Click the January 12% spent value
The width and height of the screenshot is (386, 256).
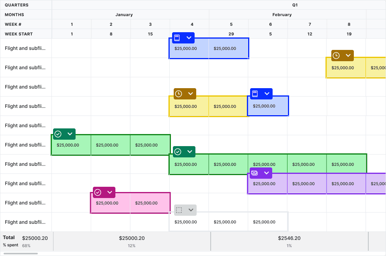(x=131, y=246)
